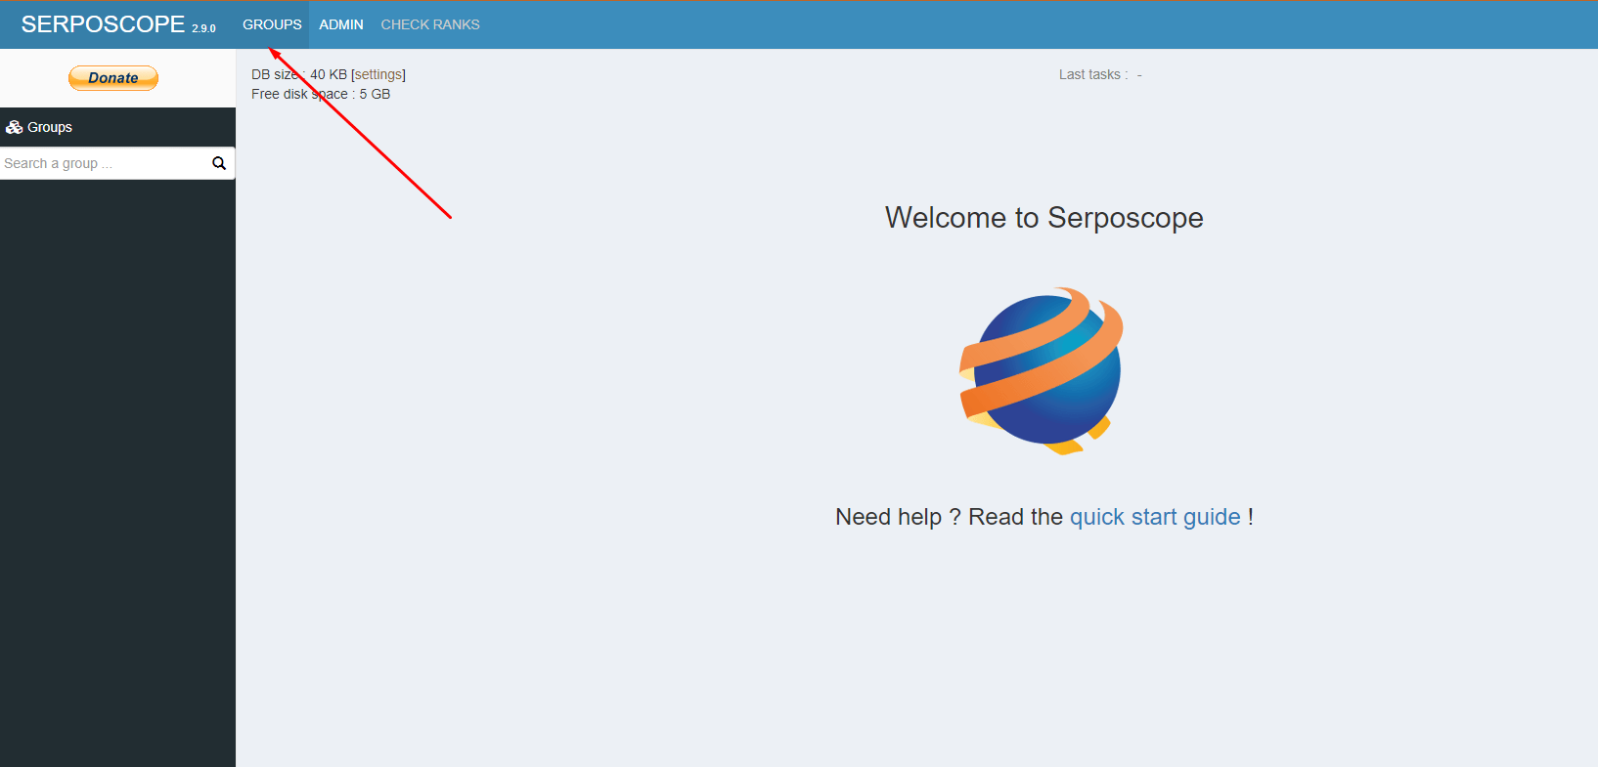Click the 2.9.0 version number
This screenshot has height=767, width=1598.
click(x=203, y=28)
